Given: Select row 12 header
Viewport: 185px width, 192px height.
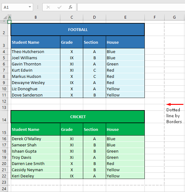Looking at the screenshot, I should point(4,101).
